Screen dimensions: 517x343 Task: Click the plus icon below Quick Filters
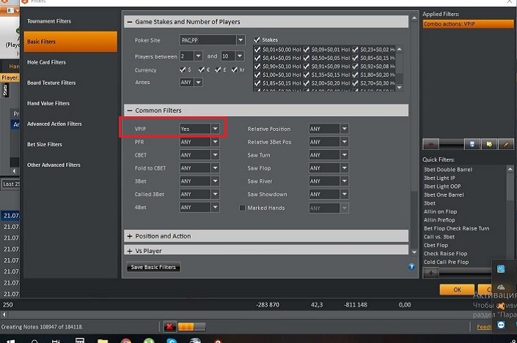click(x=432, y=272)
